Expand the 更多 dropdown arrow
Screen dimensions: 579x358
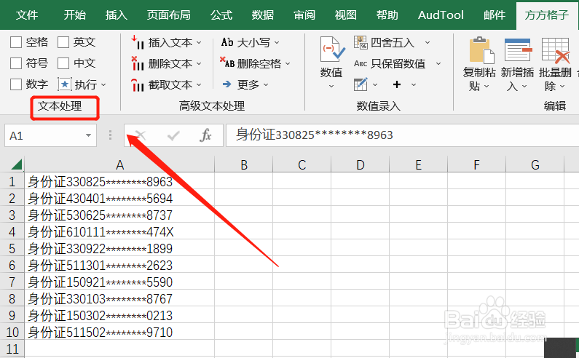[x=266, y=85]
